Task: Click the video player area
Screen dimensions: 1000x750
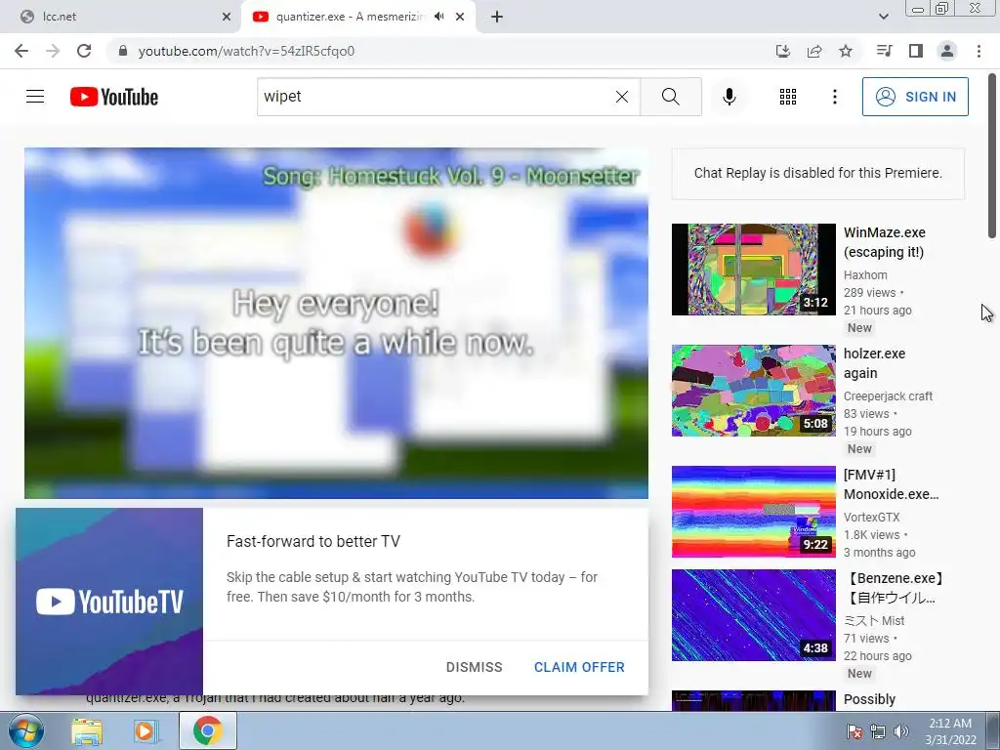Action: pyautogui.click(x=336, y=322)
